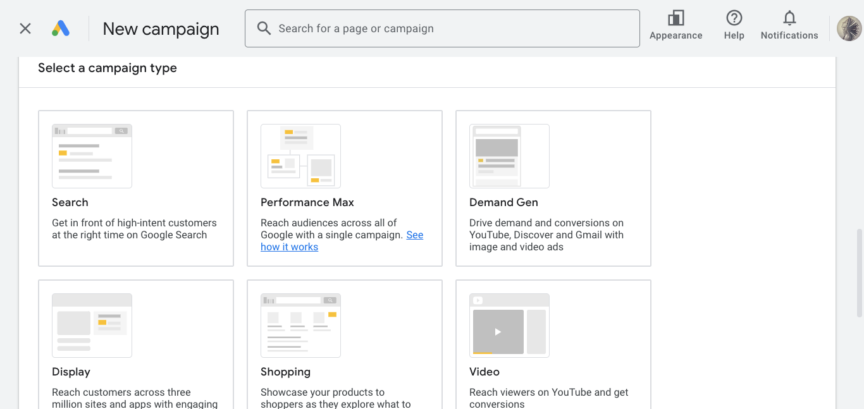
Task: Select the Performance Max campaign title
Action: pos(307,202)
